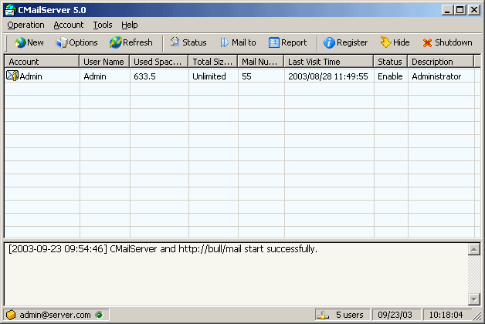
Task: Click the Report toolbar icon
Action: [273, 42]
